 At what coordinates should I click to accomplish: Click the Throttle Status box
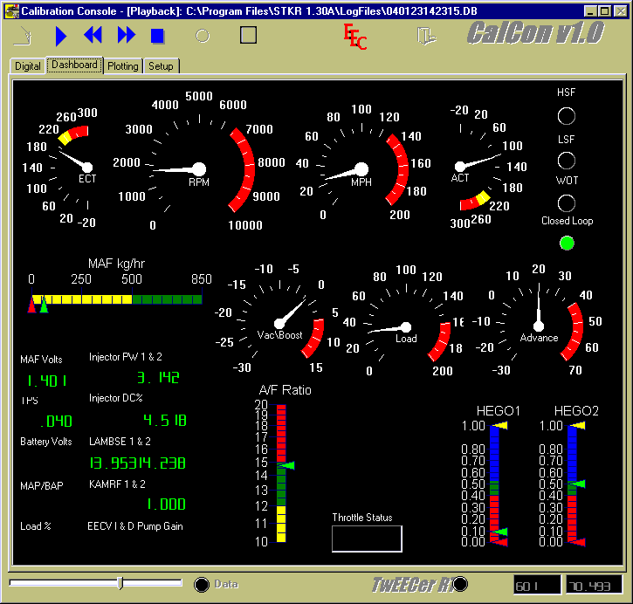367,539
